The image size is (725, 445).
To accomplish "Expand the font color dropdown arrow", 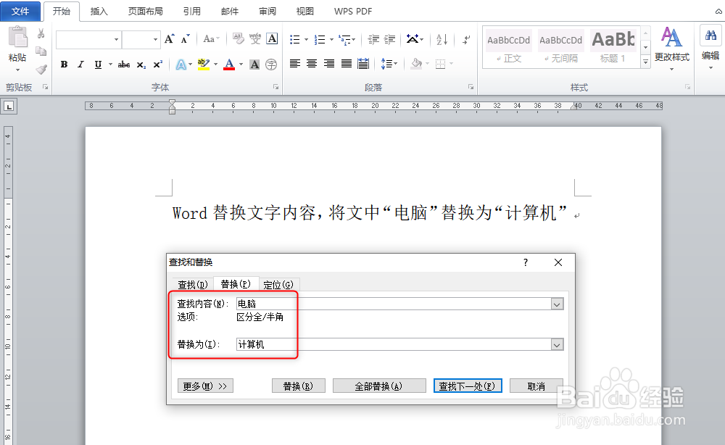I will (241, 65).
